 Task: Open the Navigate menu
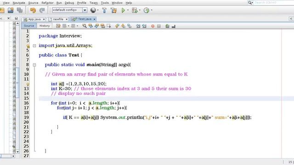pyautogui.click(x=19, y=3)
